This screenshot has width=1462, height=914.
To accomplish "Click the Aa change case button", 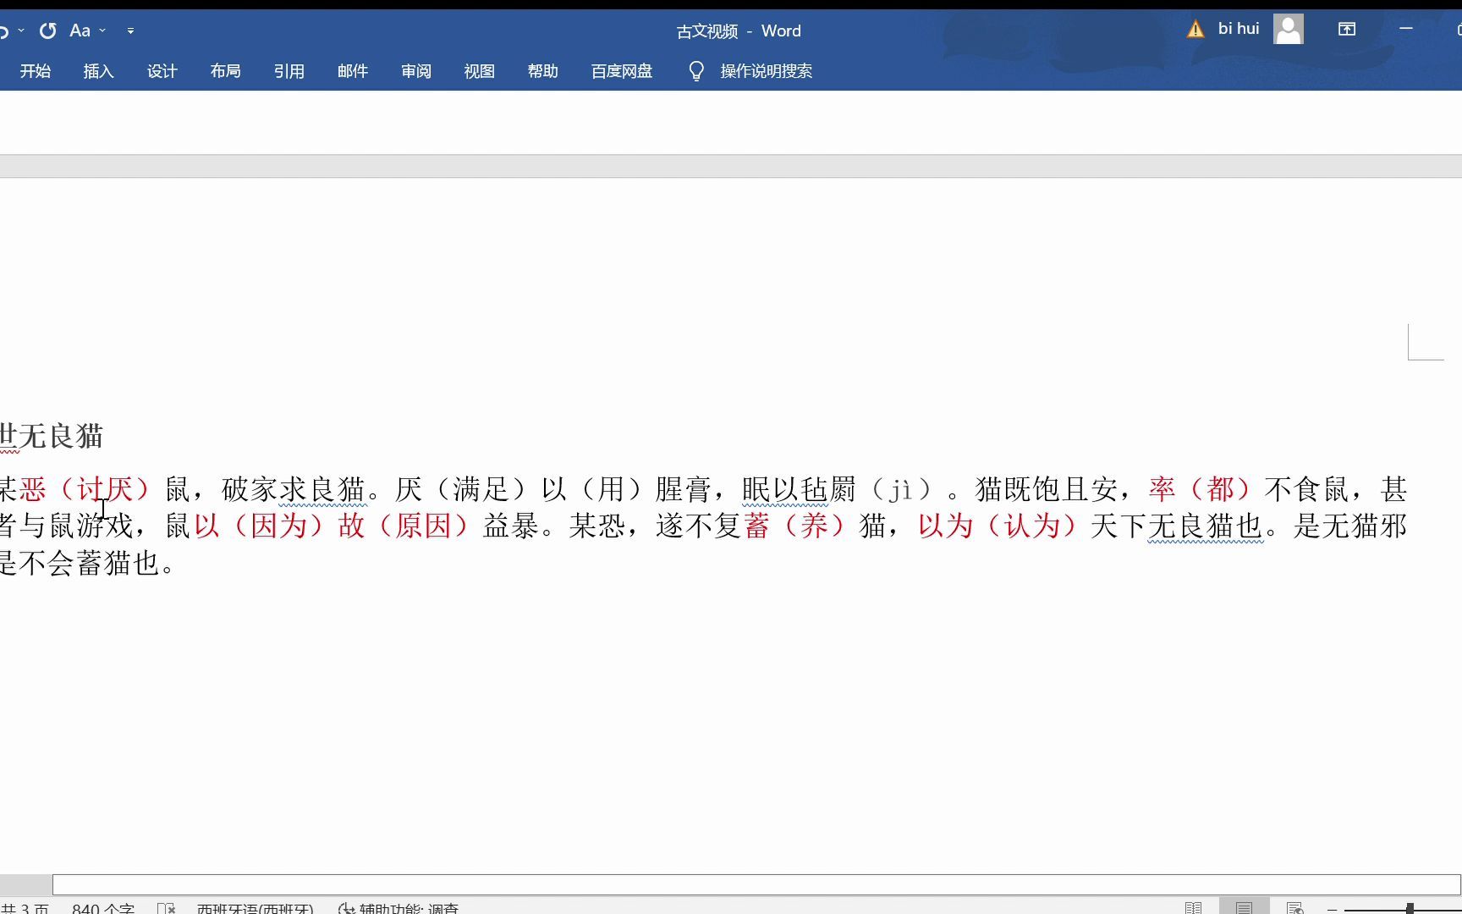I will [x=80, y=30].
